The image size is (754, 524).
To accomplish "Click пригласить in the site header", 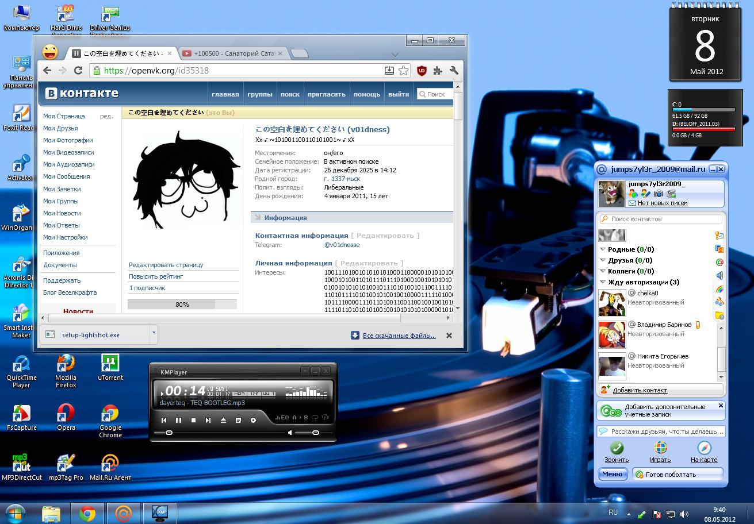I will [327, 94].
